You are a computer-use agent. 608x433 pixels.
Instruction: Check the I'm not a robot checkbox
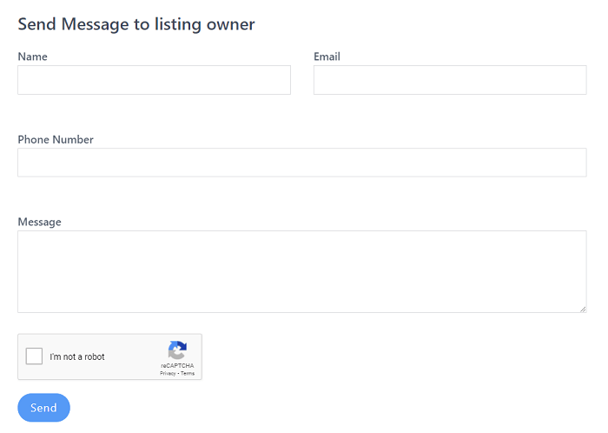point(34,356)
